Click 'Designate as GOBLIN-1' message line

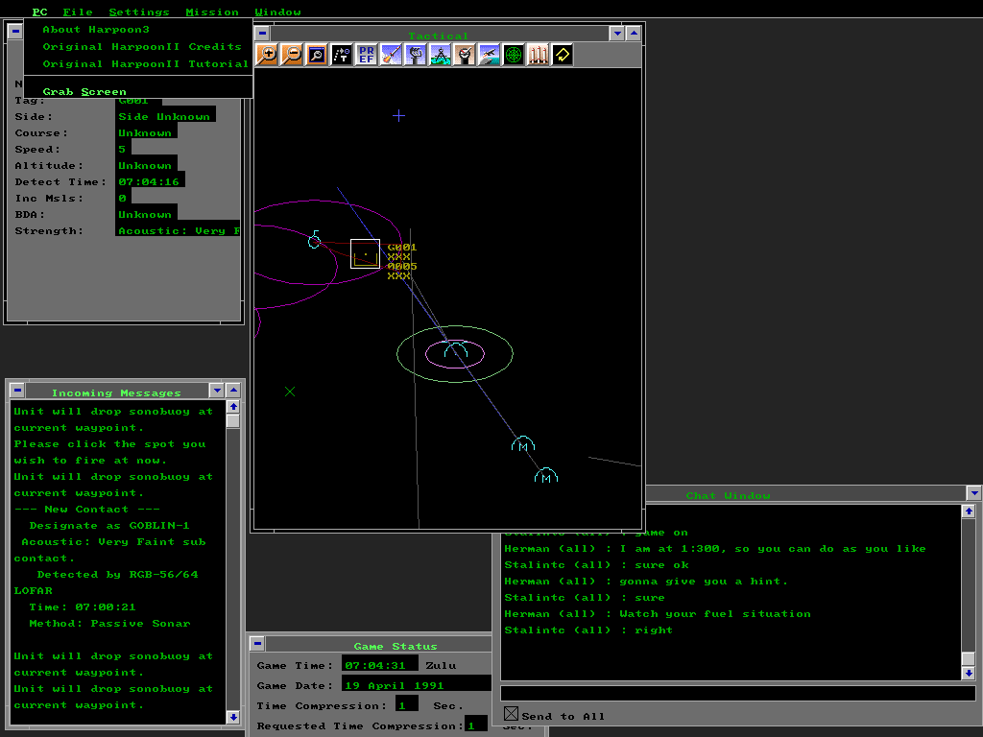coord(109,525)
